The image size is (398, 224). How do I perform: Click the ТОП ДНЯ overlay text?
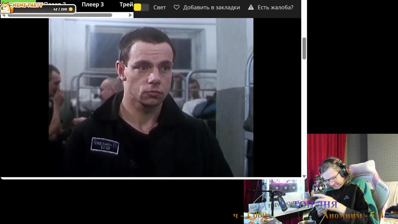coord(315,204)
